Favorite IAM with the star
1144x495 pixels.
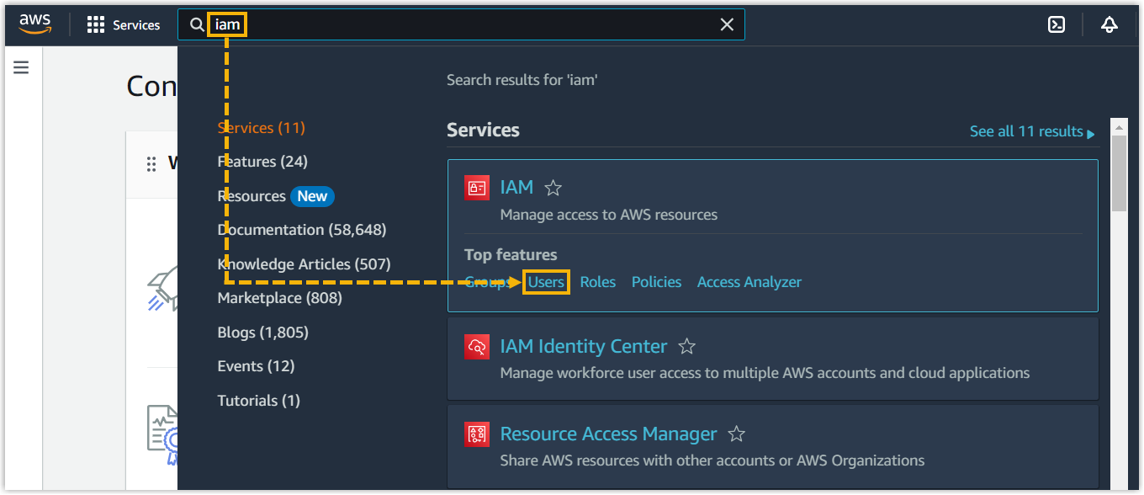pos(553,188)
